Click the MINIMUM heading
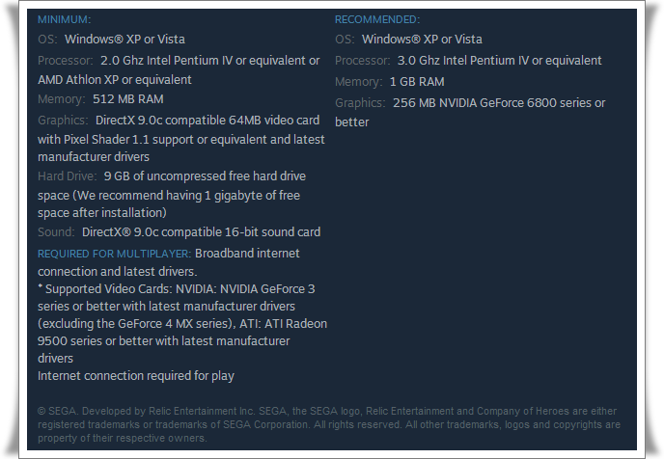 point(66,19)
